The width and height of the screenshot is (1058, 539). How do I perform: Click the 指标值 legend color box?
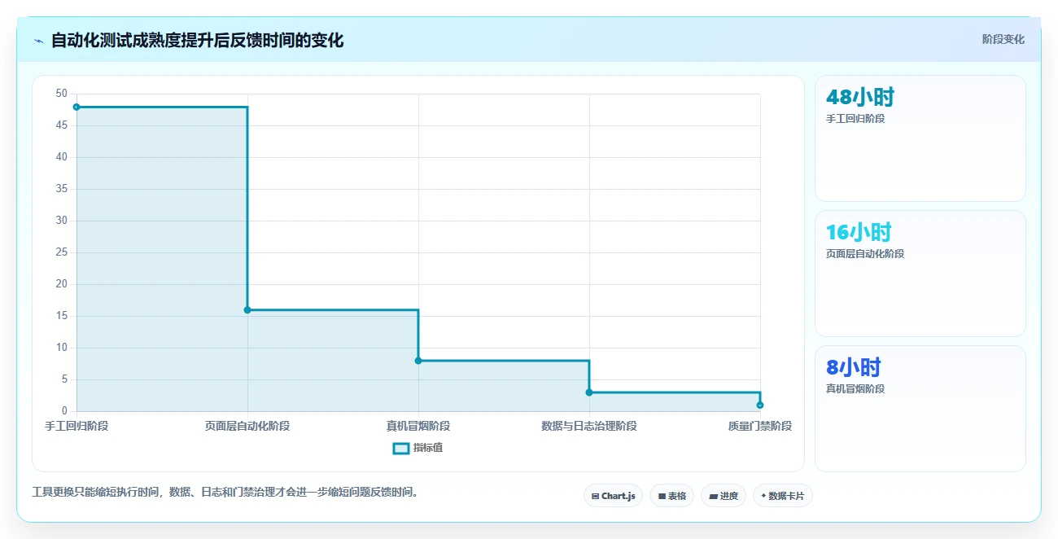pyautogui.click(x=400, y=448)
